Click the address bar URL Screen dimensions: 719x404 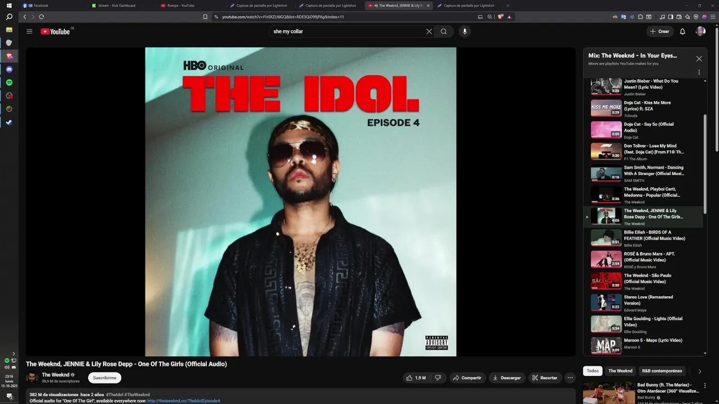283,17
